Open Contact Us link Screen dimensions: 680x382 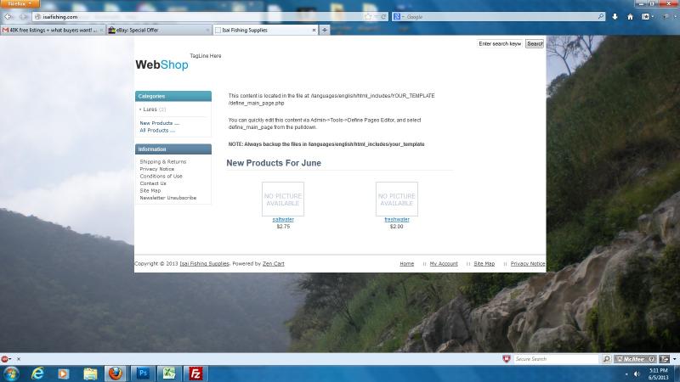(x=153, y=183)
